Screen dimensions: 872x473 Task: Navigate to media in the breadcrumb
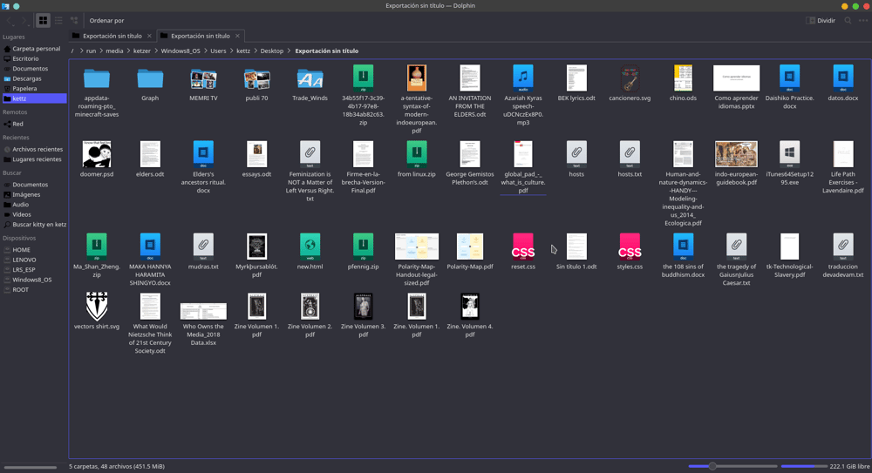click(114, 51)
